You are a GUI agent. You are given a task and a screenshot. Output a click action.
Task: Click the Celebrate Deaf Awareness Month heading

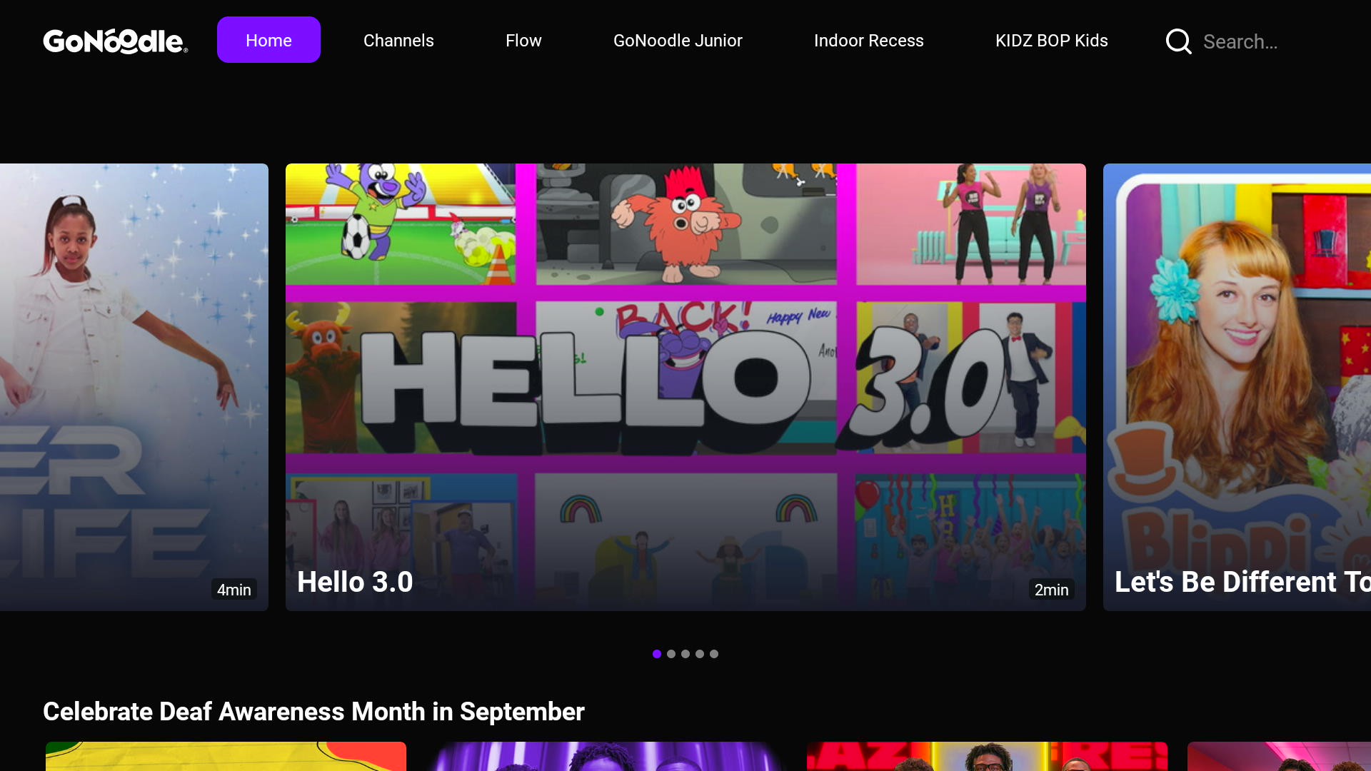coord(313,711)
